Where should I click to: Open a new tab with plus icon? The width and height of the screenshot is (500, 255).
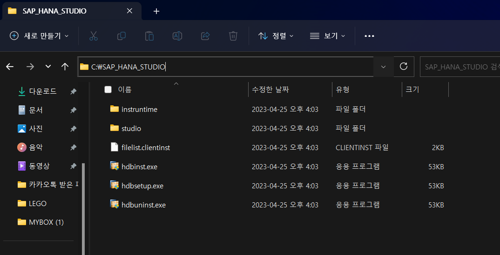point(156,11)
